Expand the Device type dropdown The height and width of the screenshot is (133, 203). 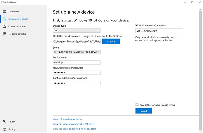coord(77,31)
